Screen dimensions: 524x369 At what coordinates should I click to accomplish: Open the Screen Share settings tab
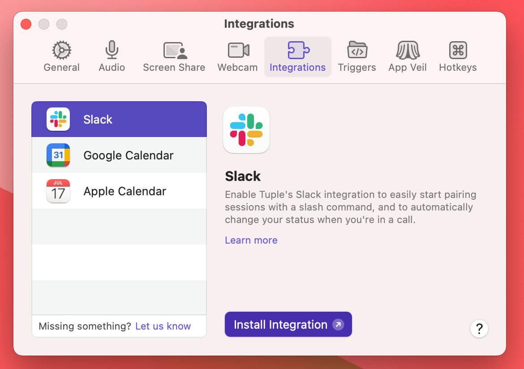click(174, 57)
